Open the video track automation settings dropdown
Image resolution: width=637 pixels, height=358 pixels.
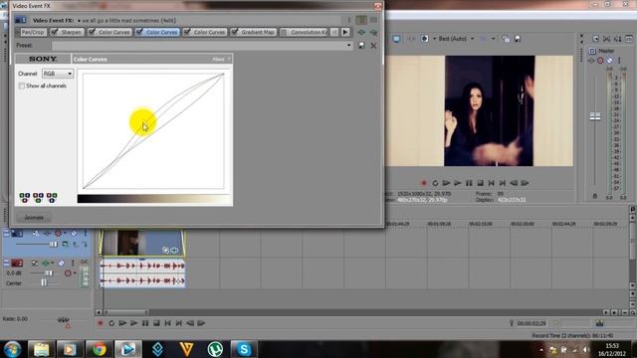(65, 234)
